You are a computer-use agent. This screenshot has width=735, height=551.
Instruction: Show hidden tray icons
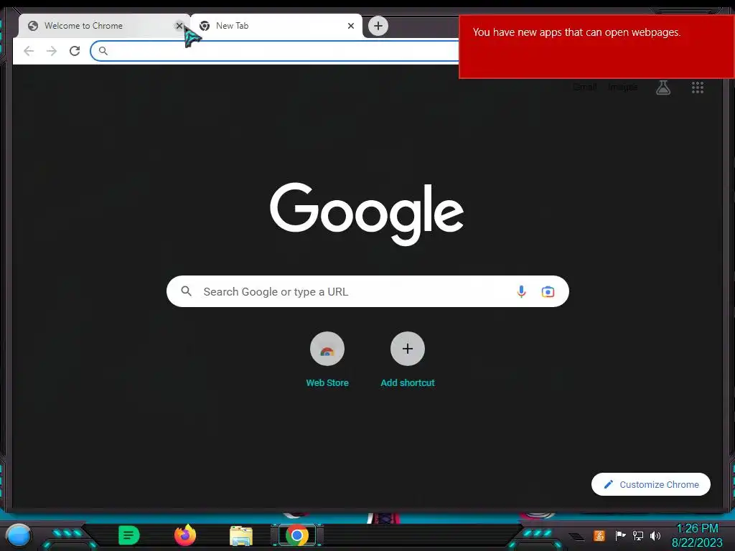tap(576, 537)
